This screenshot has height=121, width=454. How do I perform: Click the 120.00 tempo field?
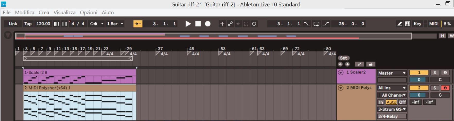(43, 24)
